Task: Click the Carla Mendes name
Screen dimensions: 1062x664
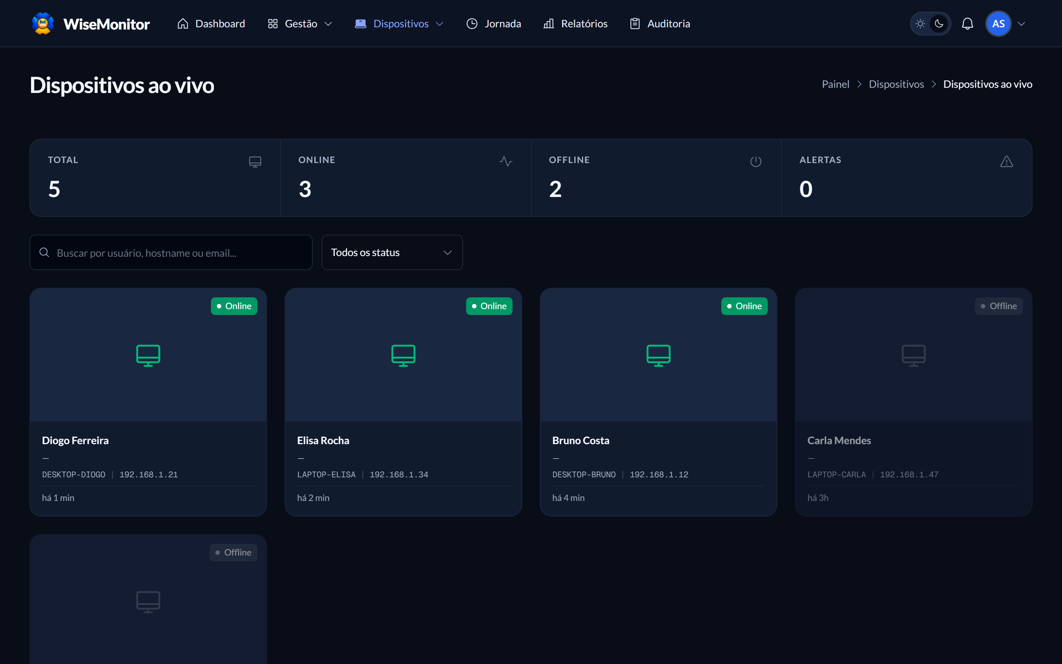Action: pyautogui.click(x=839, y=440)
